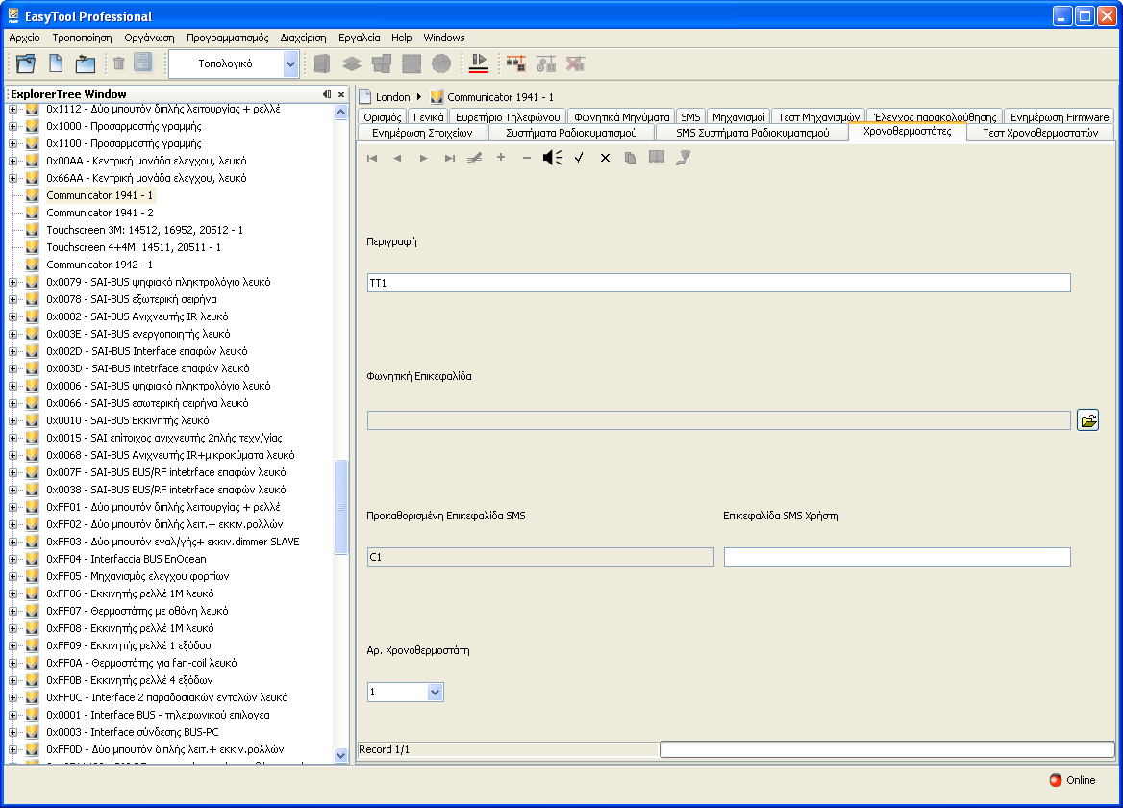Expand the 0x003E SAI-BUS ενεργοποιητής node
The width and height of the screenshot is (1123, 808).
(x=12, y=334)
